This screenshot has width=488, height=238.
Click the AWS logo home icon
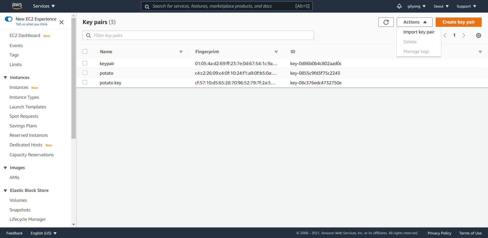click(17, 6)
